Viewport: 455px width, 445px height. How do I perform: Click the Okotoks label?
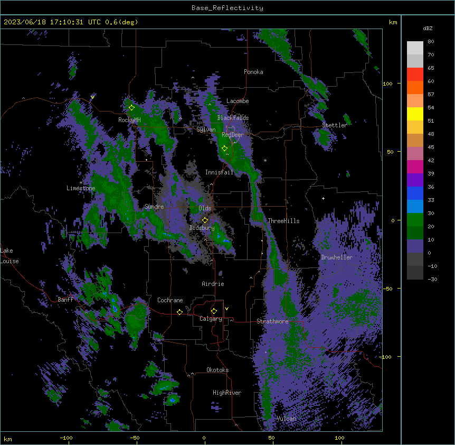tap(217, 370)
